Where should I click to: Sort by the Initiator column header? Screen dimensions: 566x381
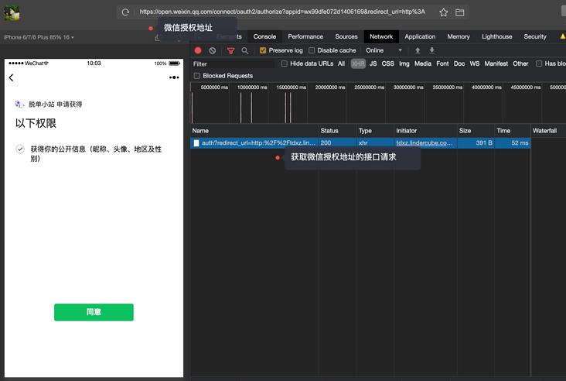click(425, 131)
